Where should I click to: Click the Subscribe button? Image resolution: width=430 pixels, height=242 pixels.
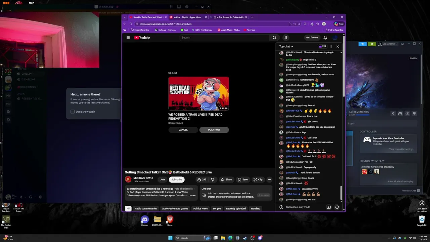[176, 179]
